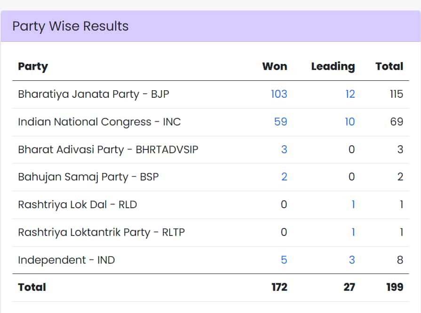Open BJP's 103 won seats link
The height and width of the screenshot is (313, 421).
click(x=278, y=94)
